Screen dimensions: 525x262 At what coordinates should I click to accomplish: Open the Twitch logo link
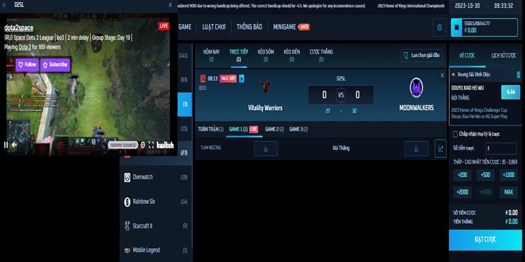165,145
